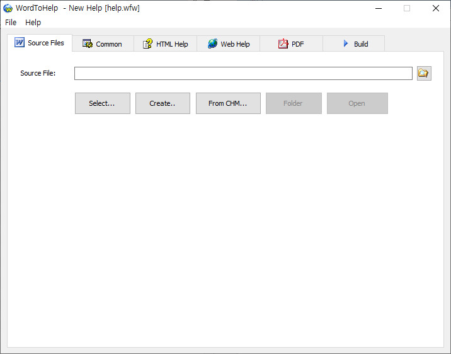The height and width of the screenshot is (354, 451).
Task: Click the Source File: label
Action: 38,73
